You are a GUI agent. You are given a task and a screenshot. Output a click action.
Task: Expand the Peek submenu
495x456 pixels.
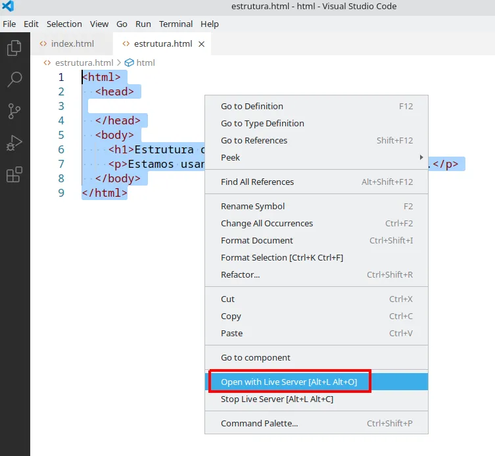(316, 157)
